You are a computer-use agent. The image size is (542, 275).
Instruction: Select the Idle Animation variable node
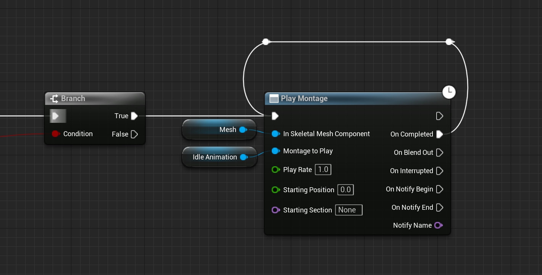[219, 157]
